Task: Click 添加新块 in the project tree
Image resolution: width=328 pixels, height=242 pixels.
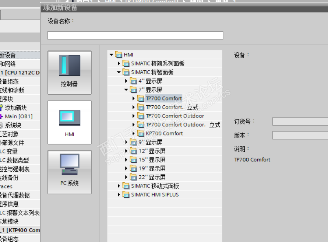Action: click(x=16, y=108)
